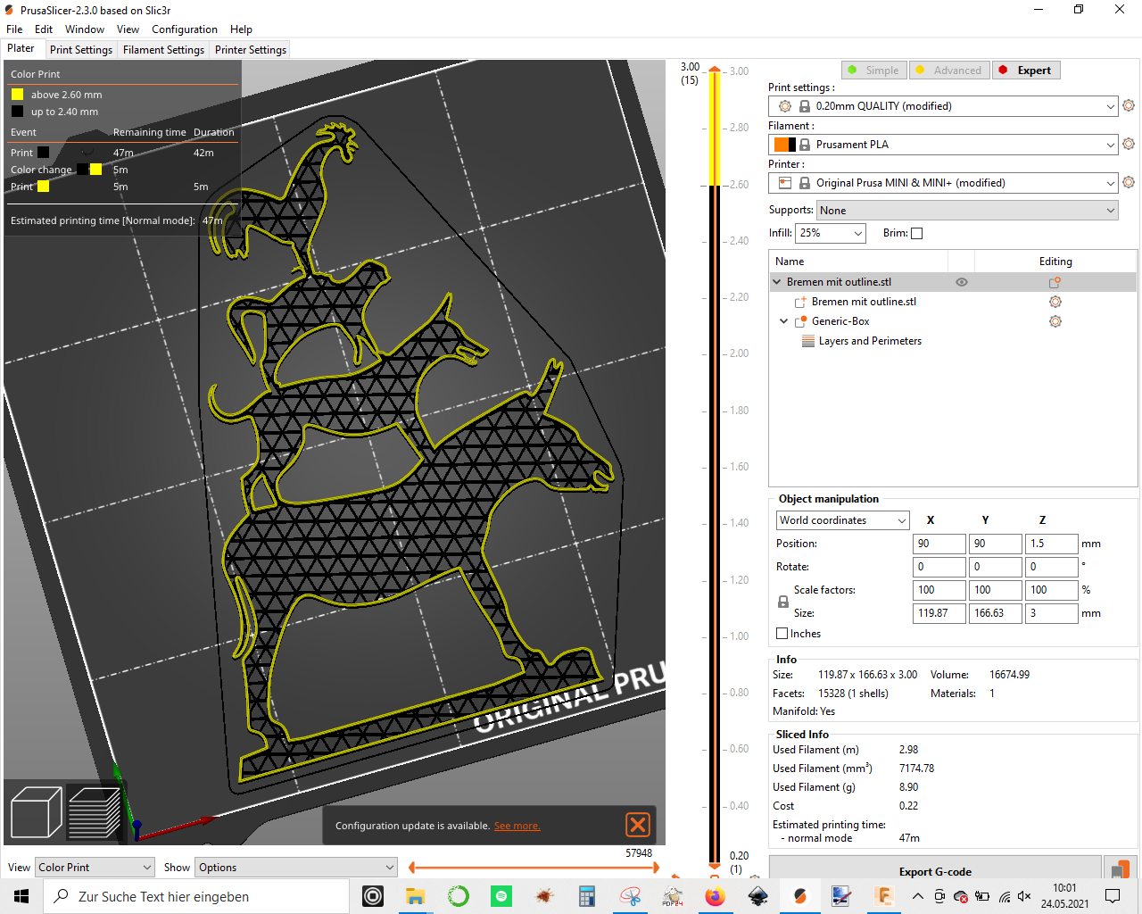The image size is (1142, 914).
Task: Open Inkscape from the taskbar
Action: tap(758, 896)
